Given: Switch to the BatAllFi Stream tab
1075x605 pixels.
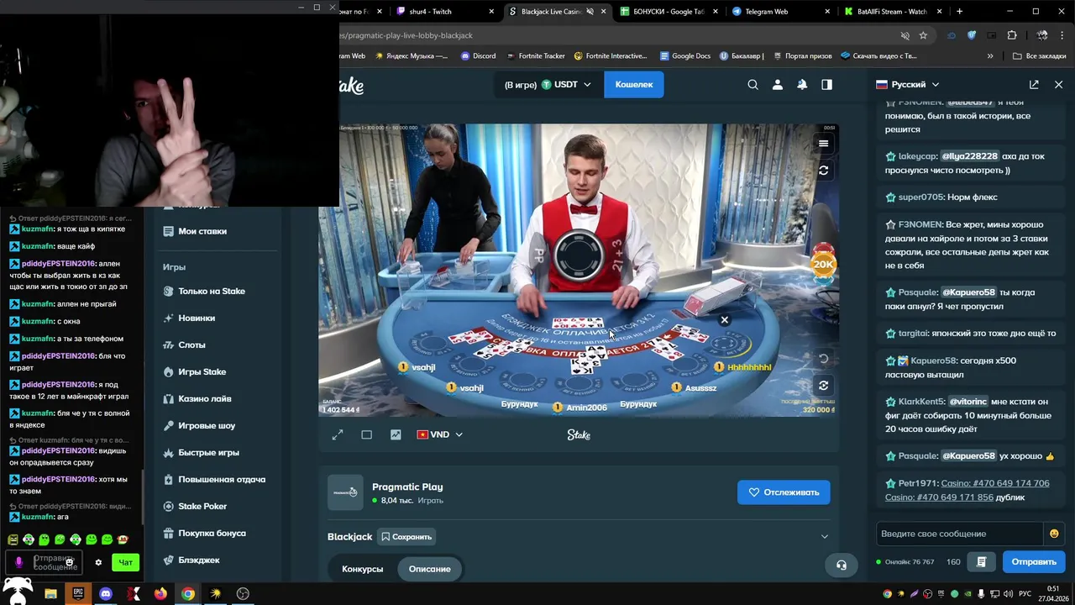Looking at the screenshot, I should 891,12.
